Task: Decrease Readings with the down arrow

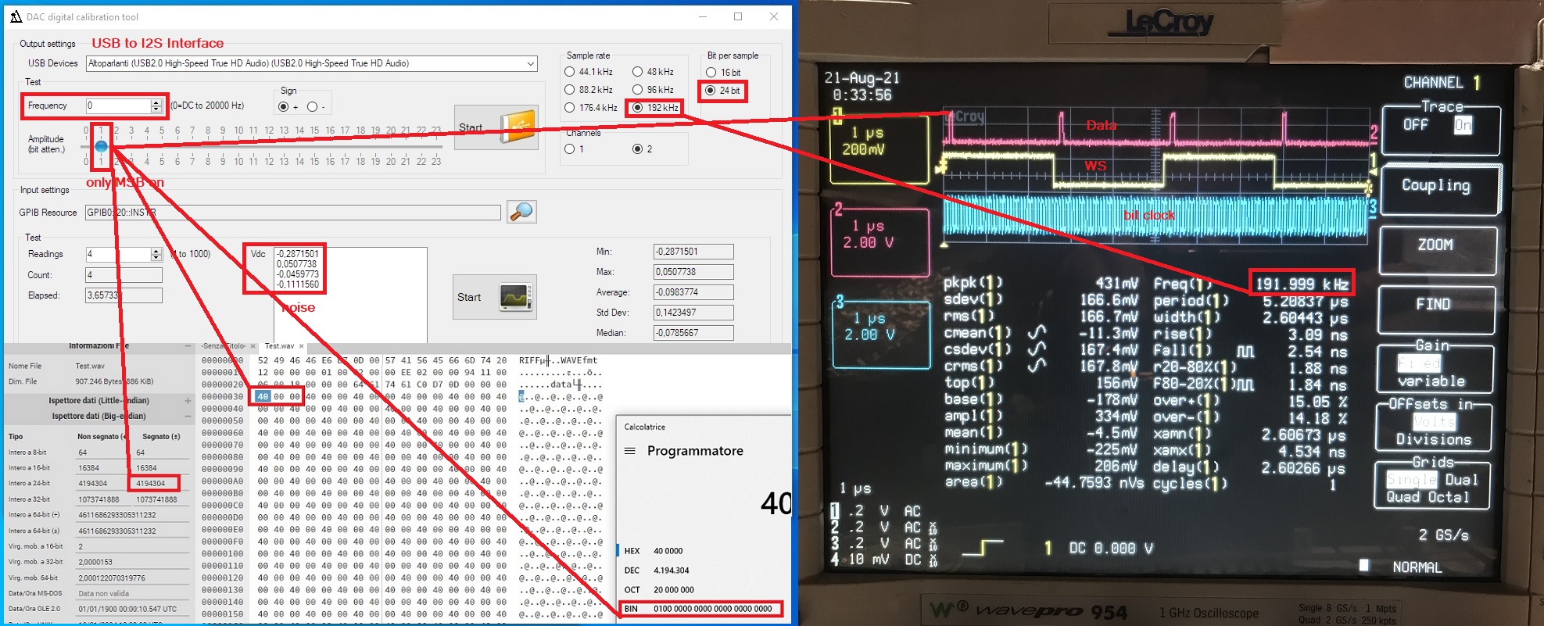Action: [156, 258]
